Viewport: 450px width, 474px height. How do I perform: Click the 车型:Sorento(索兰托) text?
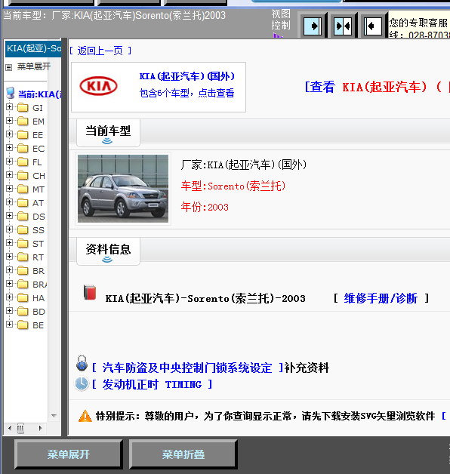click(233, 186)
